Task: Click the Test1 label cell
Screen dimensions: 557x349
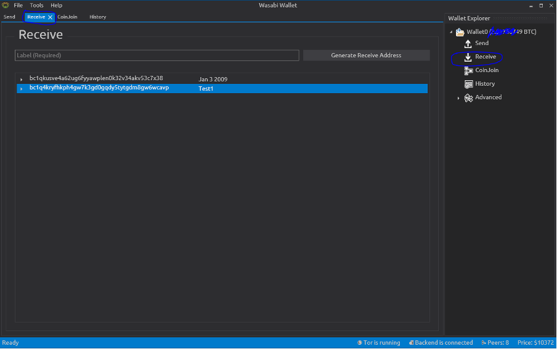Action: pyautogui.click(x=206, y=89)
